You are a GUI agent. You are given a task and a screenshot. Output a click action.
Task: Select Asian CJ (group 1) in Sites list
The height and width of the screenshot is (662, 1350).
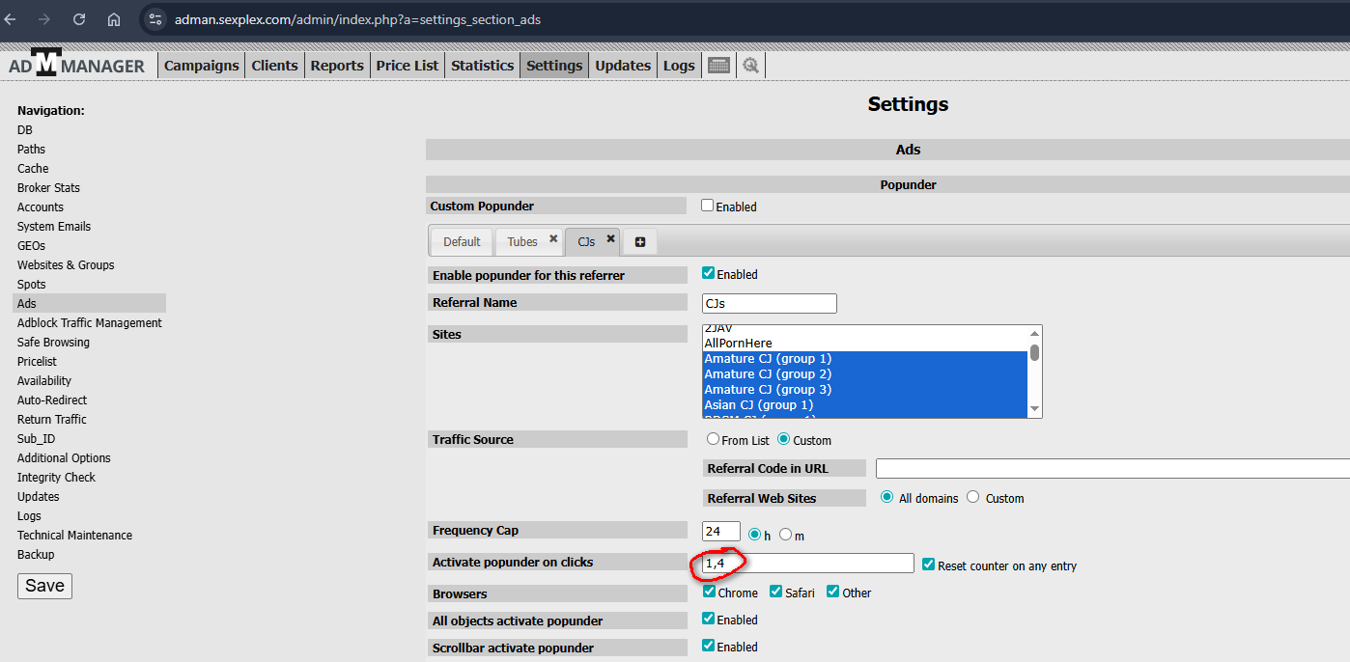pyautogui.click(x=865, y=404)
